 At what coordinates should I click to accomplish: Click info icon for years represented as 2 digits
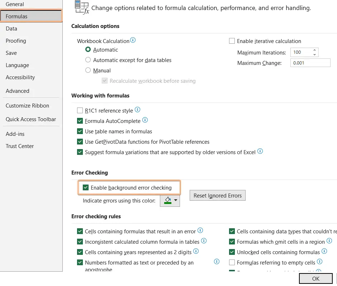click(x=196, y=252)
